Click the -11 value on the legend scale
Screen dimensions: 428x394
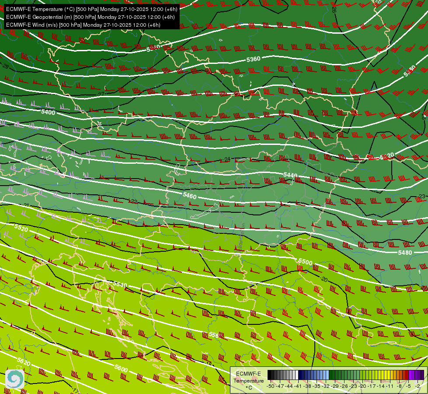(390, 386)
